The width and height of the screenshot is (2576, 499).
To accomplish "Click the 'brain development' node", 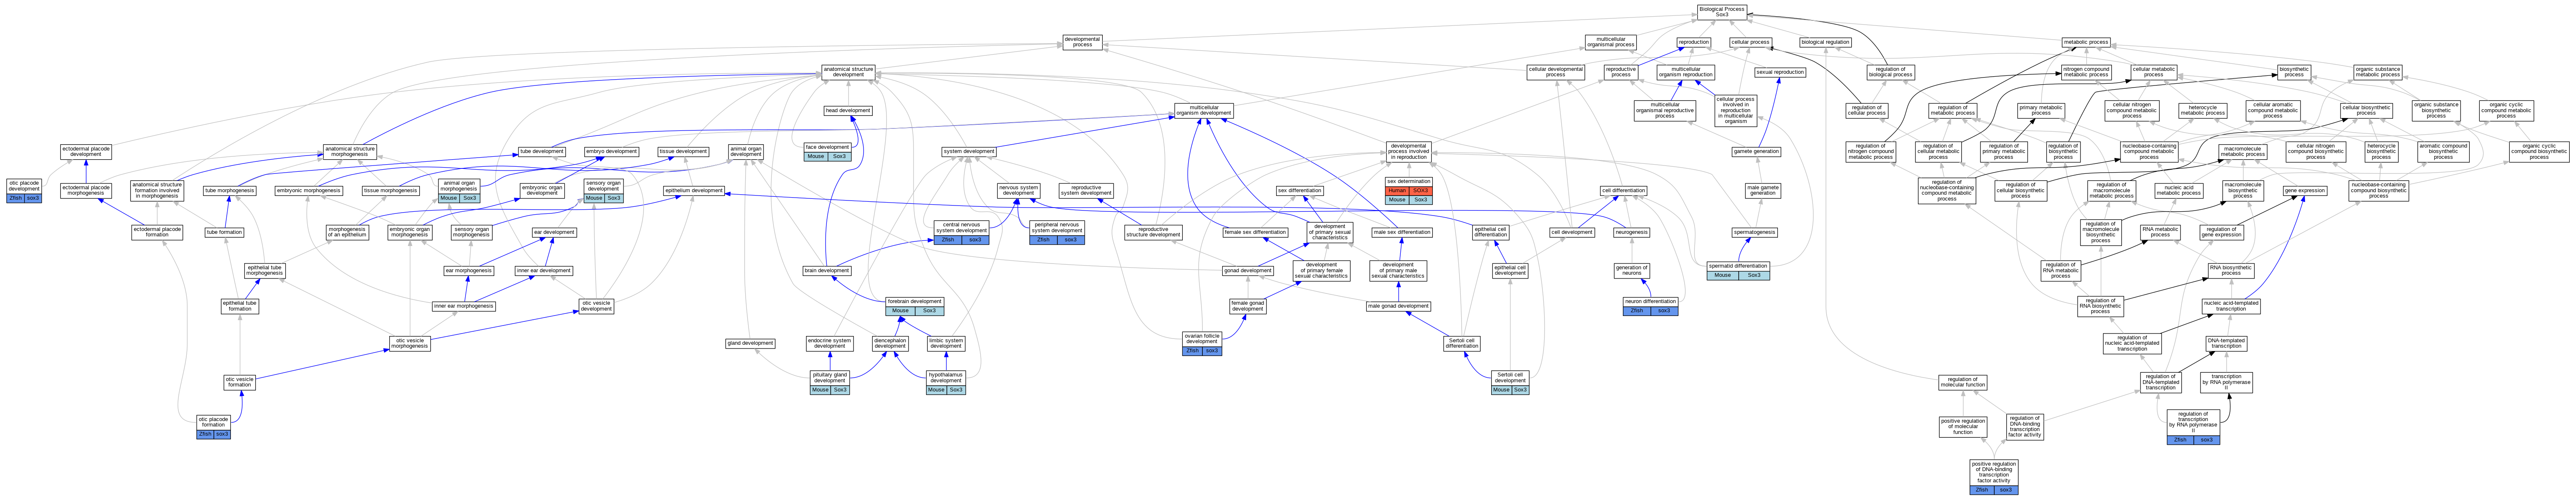I will [827, 270].
